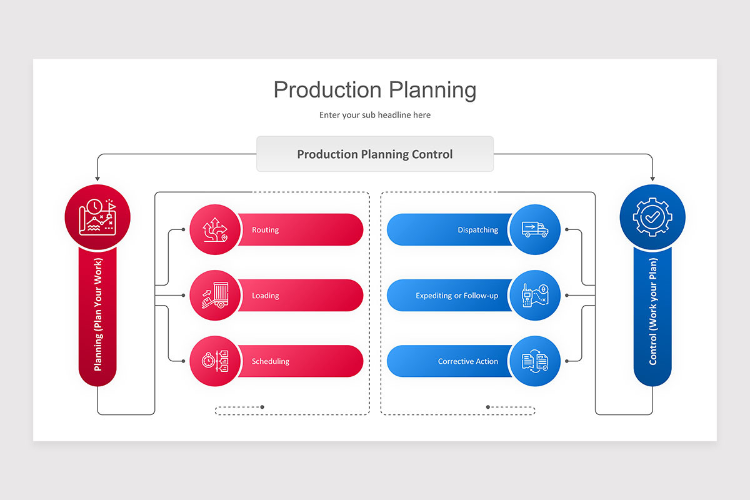Click the Scheduling clock icon
The image size is (750, 500).
pos(214,361)
